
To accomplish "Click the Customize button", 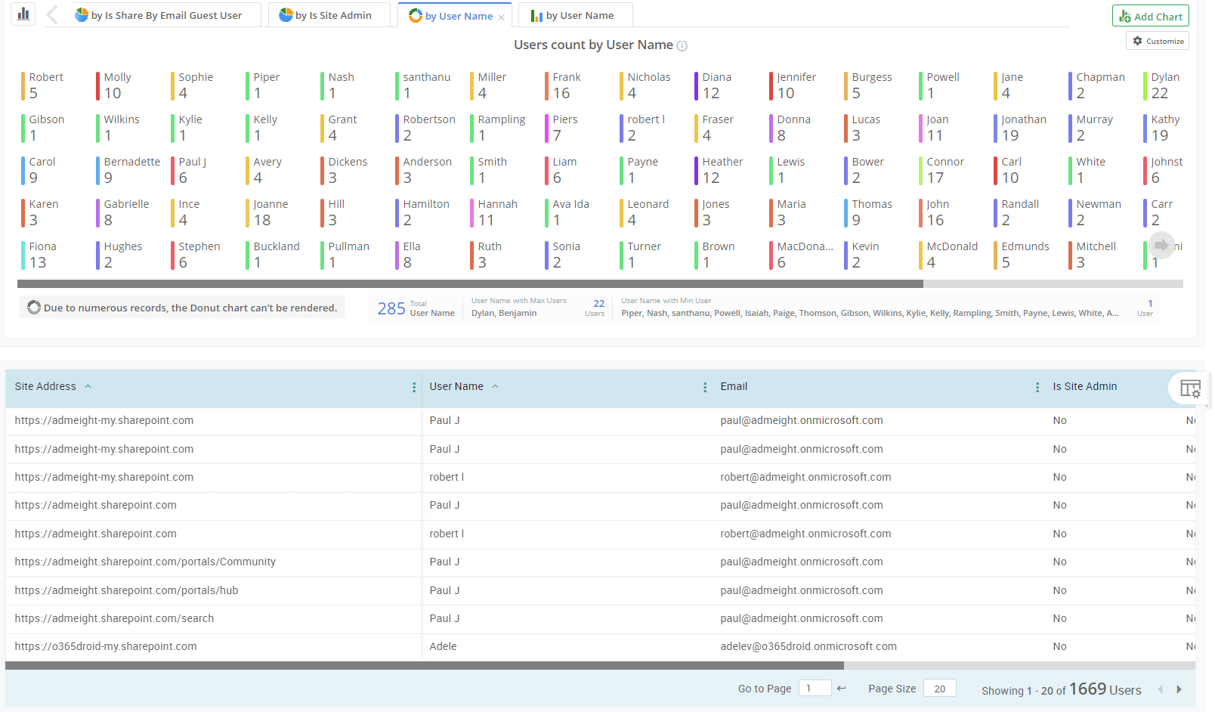I will coord(1158,41).
